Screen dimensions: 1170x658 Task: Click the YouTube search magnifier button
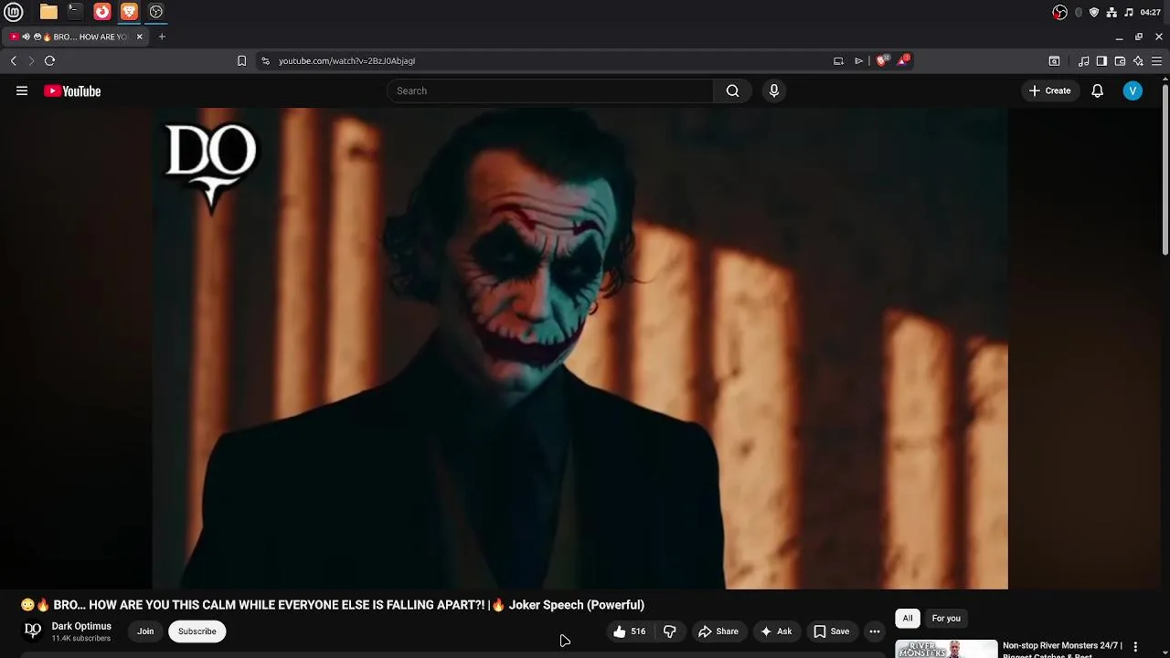click(732, 90)
